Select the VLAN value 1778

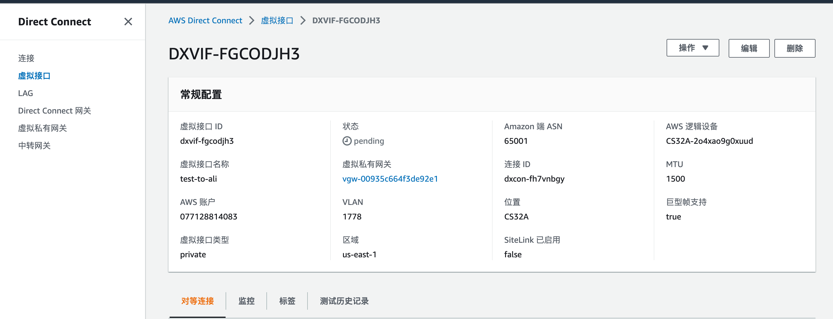352,216
